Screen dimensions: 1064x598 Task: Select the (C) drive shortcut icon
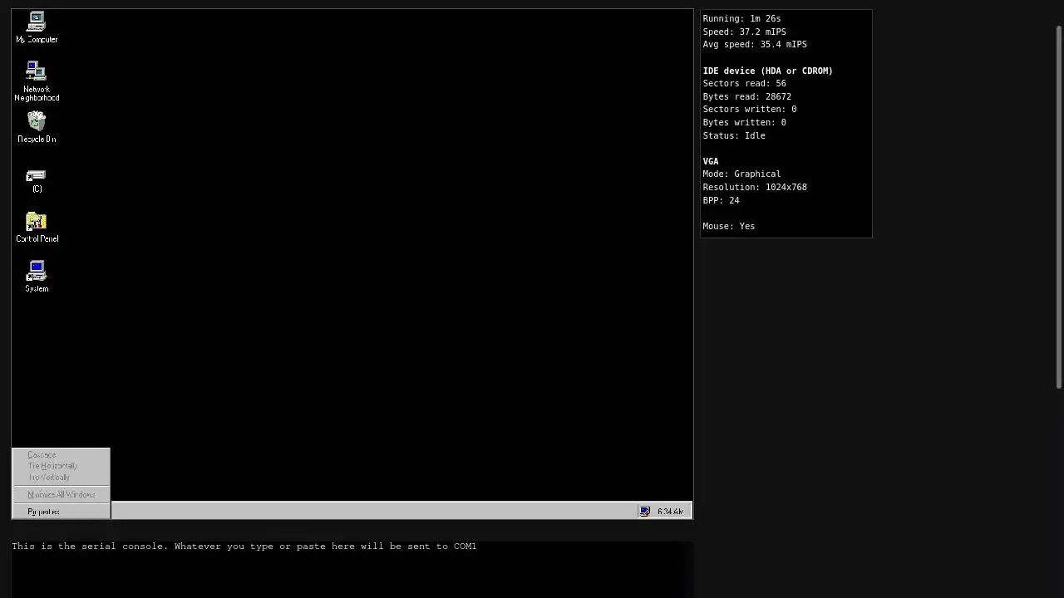click(x=37, y=180)
